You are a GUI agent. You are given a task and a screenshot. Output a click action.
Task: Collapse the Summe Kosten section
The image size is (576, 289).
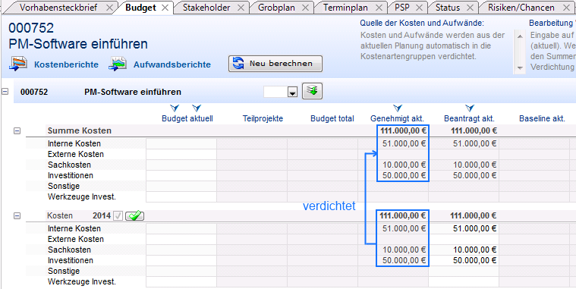17,130
